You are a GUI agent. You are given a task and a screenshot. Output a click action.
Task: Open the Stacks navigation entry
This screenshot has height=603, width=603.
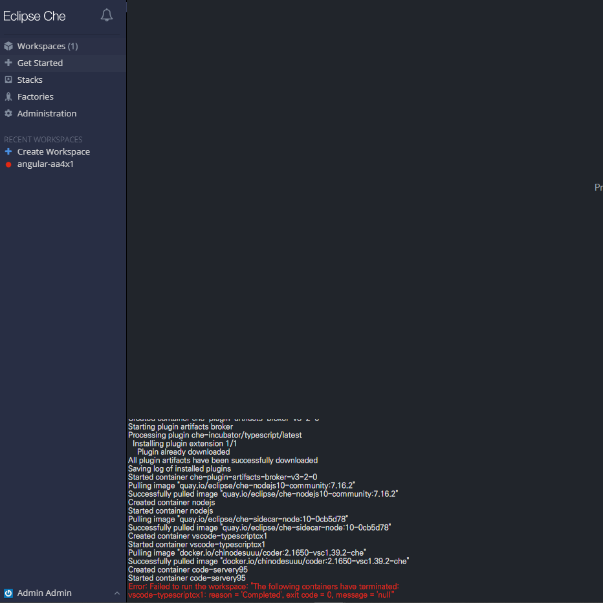pos(30,79)
